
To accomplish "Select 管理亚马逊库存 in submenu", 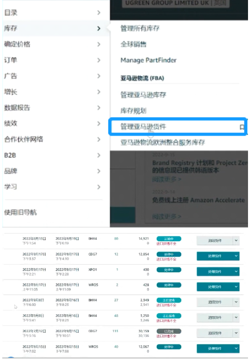I will [x=143, y=95].
